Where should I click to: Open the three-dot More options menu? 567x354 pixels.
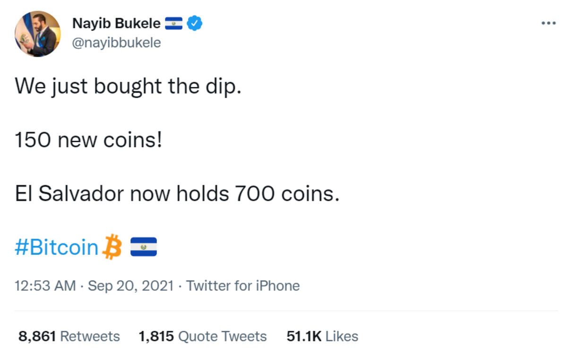click(548, 23)
